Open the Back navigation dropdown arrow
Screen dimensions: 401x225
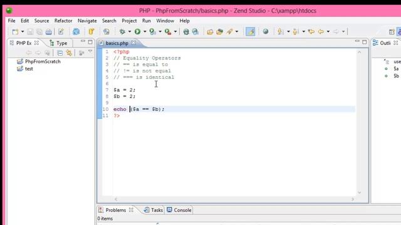pyautogui.click(x=328, y=32)
